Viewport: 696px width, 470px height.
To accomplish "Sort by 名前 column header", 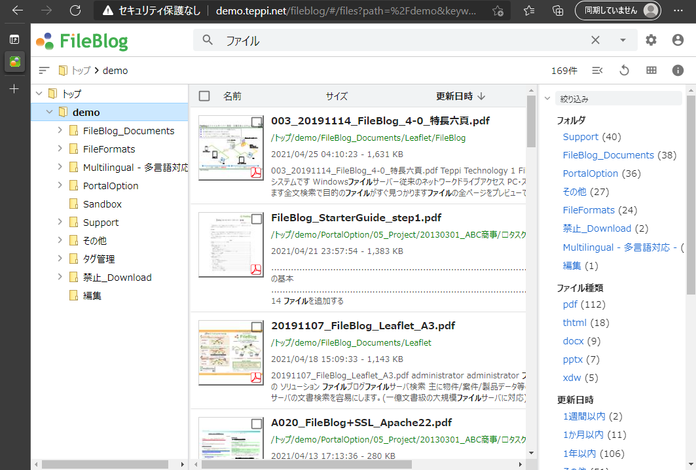I will [x=232, y=96].
